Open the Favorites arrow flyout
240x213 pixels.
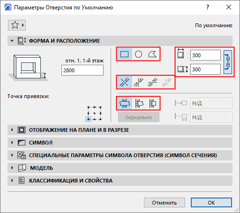(23, 25)
